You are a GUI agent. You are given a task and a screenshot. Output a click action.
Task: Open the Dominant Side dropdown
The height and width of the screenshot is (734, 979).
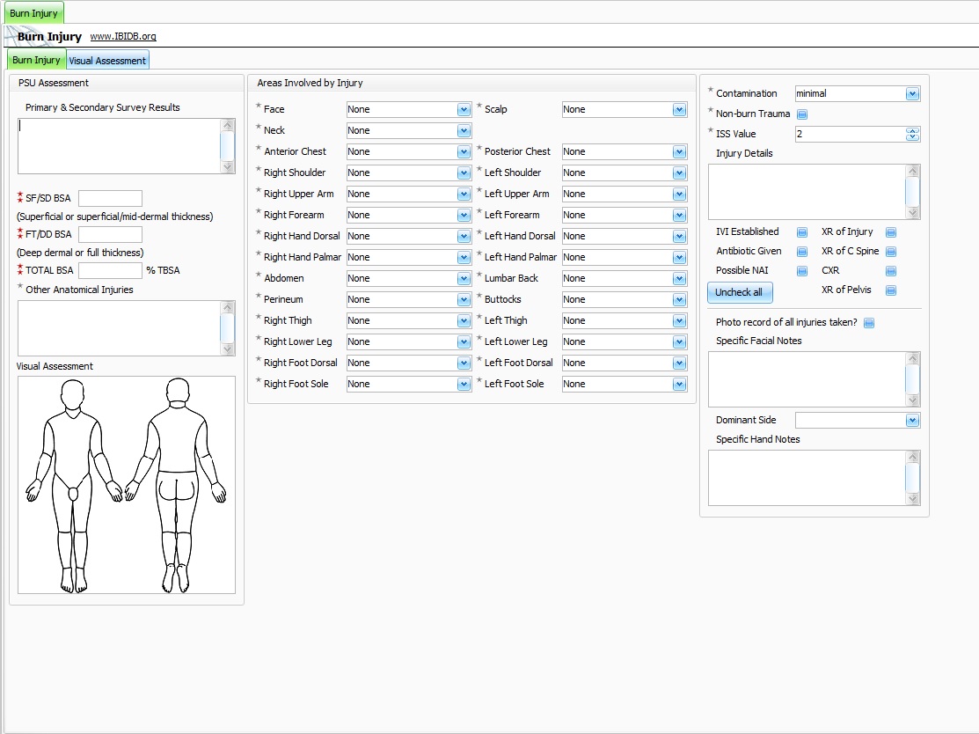(911, 422)
